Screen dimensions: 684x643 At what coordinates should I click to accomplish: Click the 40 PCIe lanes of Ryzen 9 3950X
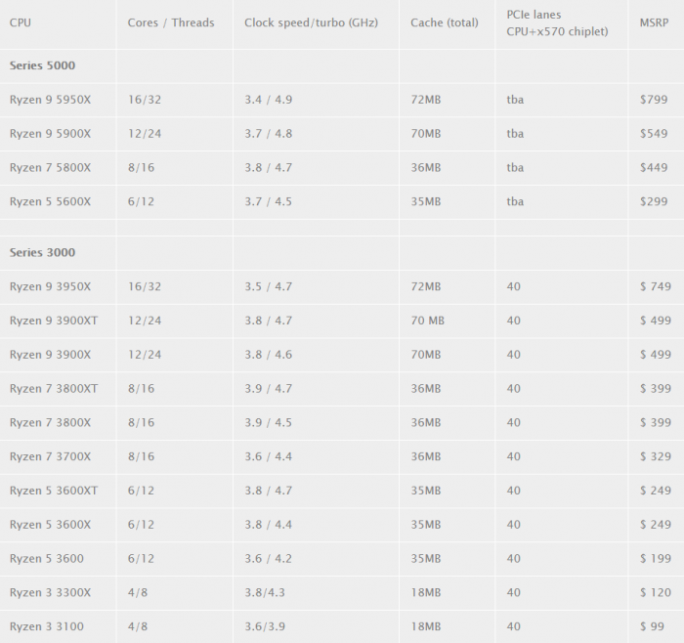tap(513, 287)
